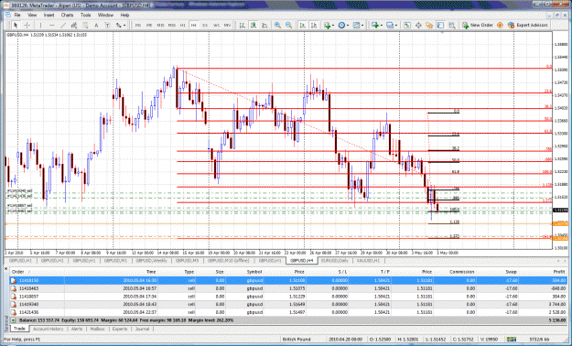Screen dimensions: 572x346
Task: Click the 5732/6 kb status entry
Action: point(539,339)
